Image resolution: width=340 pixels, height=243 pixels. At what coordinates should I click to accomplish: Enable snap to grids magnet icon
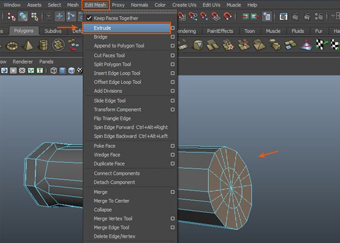click(182, 16)
